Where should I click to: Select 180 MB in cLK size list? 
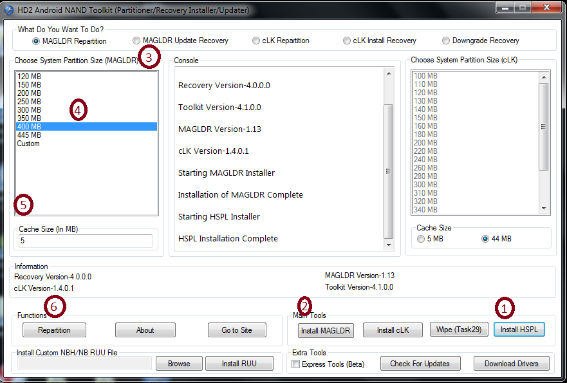476,134
